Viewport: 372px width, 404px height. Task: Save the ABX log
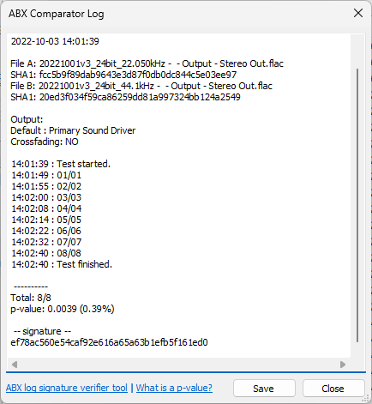[x=264, y=389]
